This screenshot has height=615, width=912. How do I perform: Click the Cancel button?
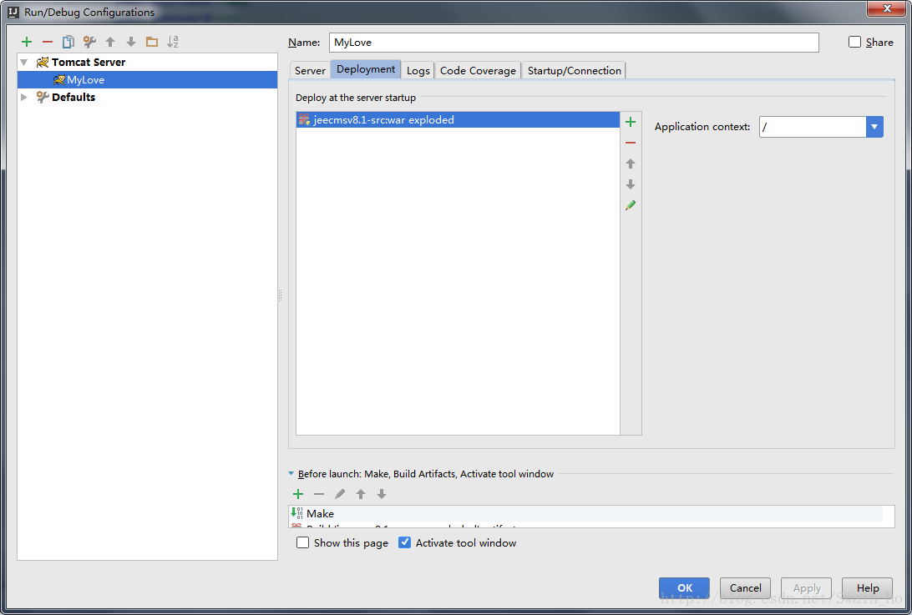click(x=745, y=587)
